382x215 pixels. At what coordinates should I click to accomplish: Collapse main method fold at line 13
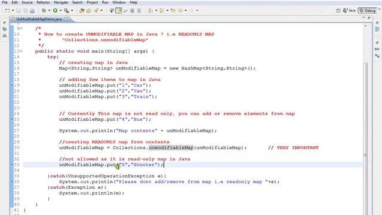(x=21, y=51)
